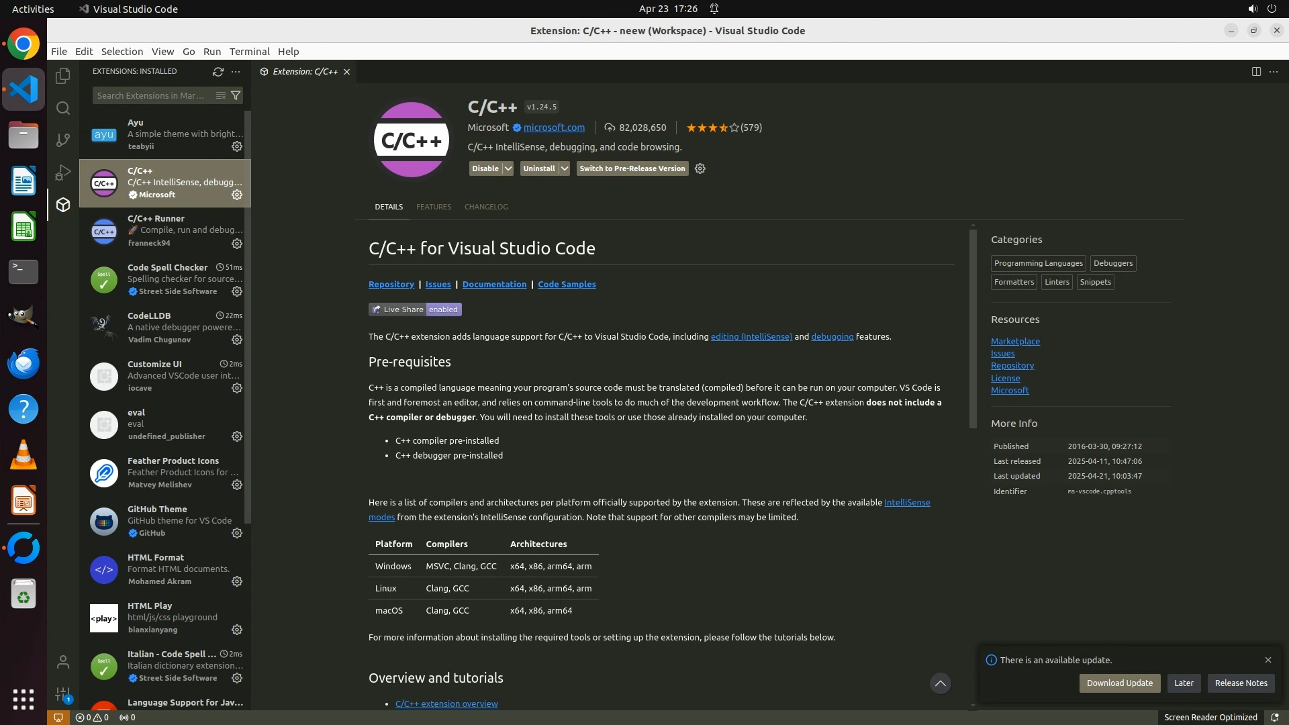
Task: Open the Source Control view icon
Action: pos(63,140)
